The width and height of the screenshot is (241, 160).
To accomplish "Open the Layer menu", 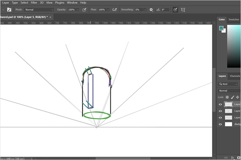I will 6,3.
